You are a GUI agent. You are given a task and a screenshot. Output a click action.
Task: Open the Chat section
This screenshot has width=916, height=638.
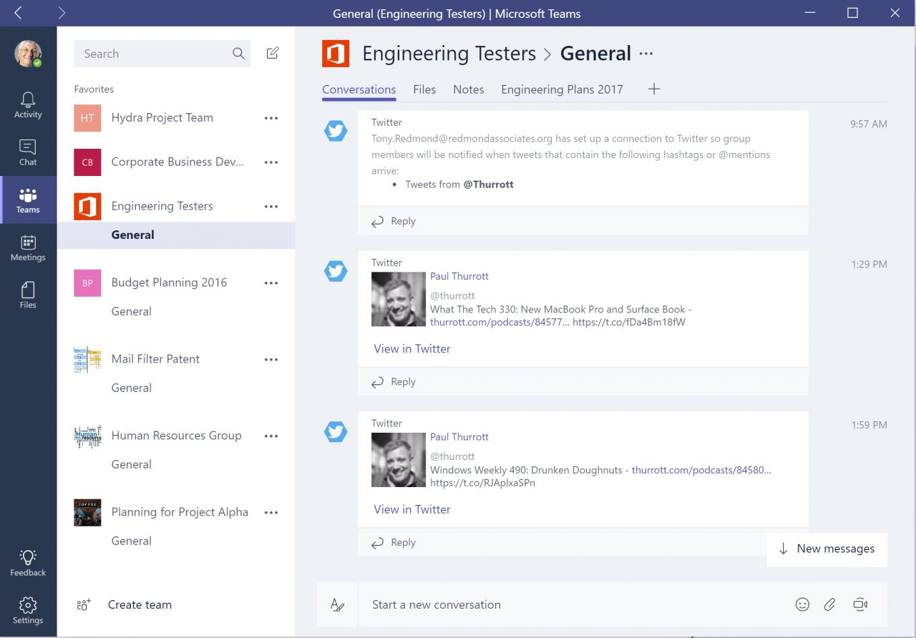tap(28, 152)
